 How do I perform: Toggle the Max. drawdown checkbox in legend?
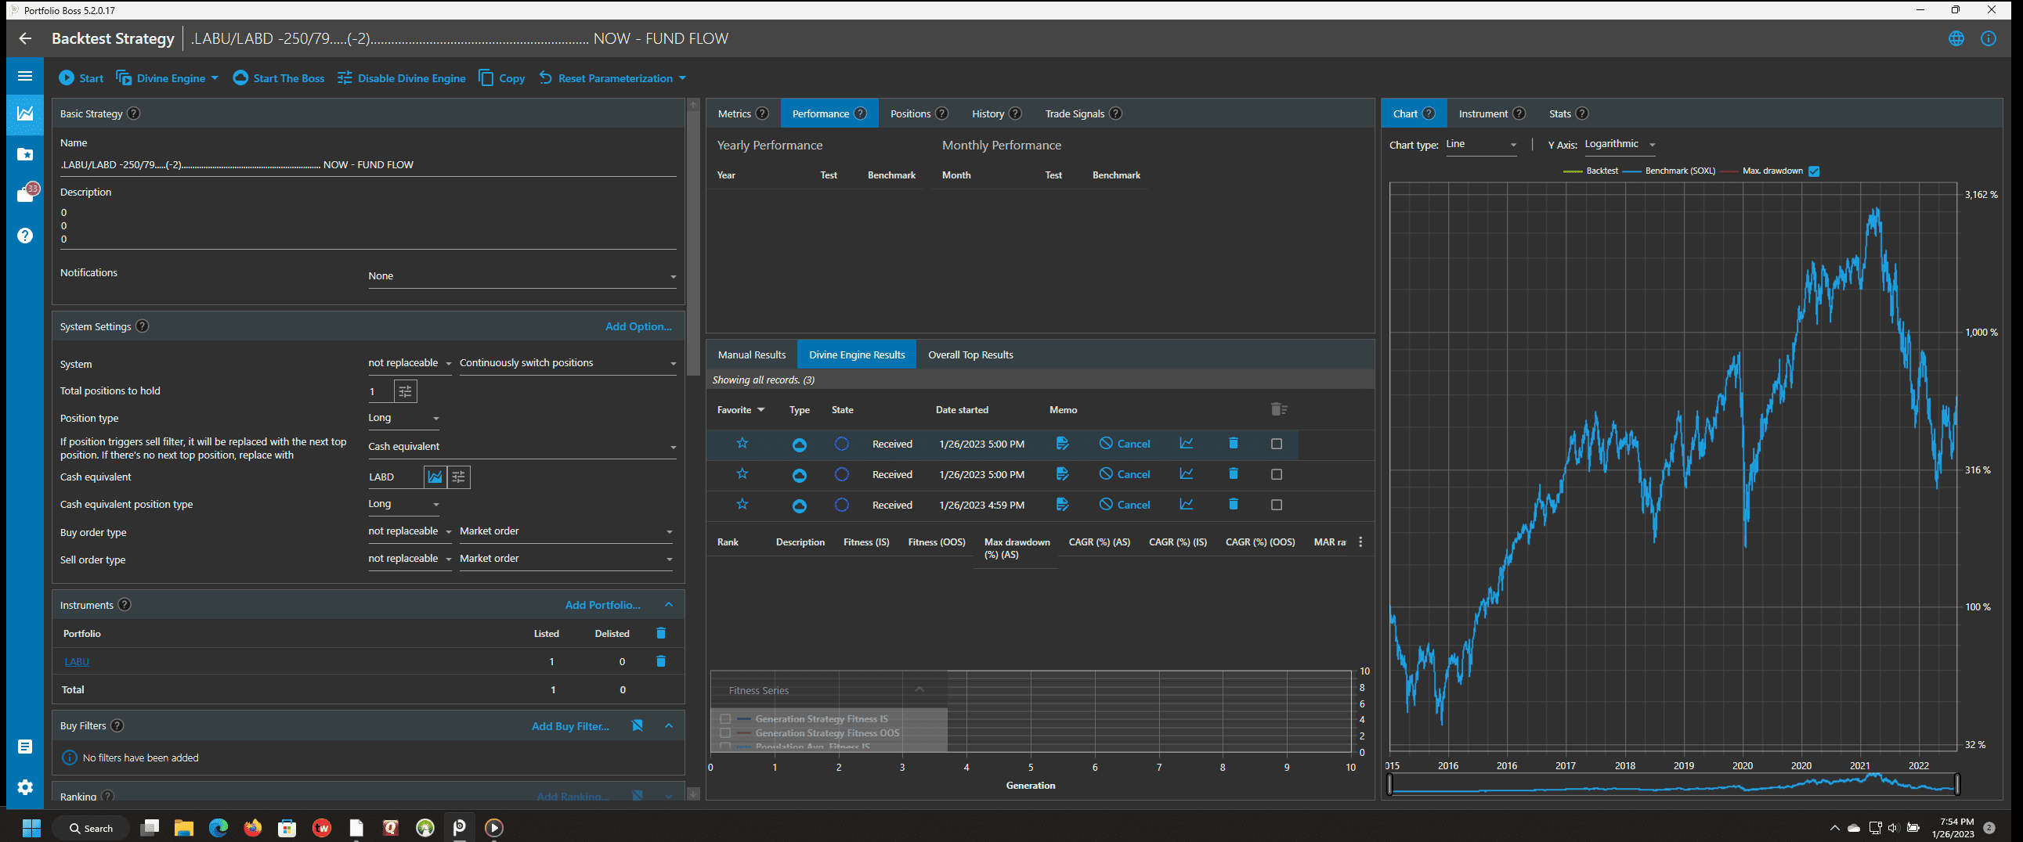(1814, 171)
